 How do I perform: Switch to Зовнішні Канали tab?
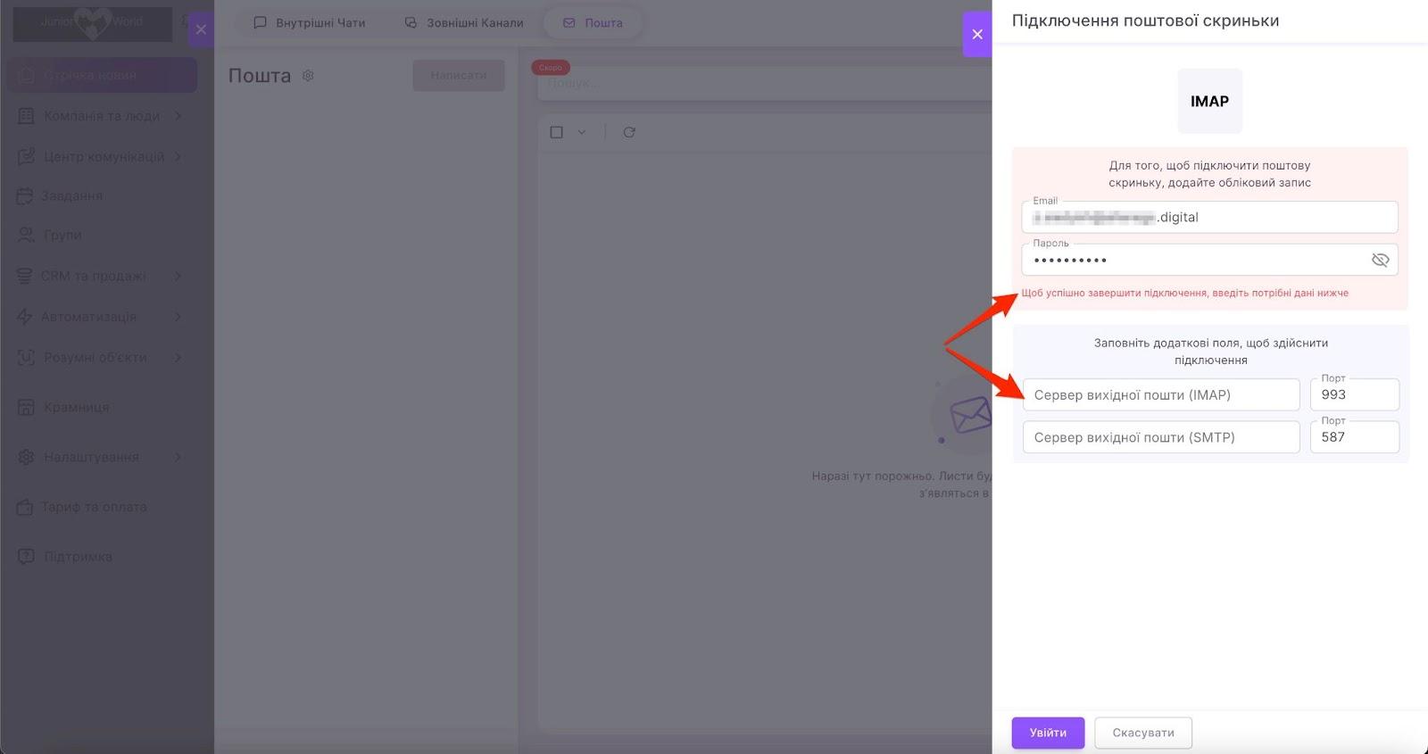click(x=463, y=22)
